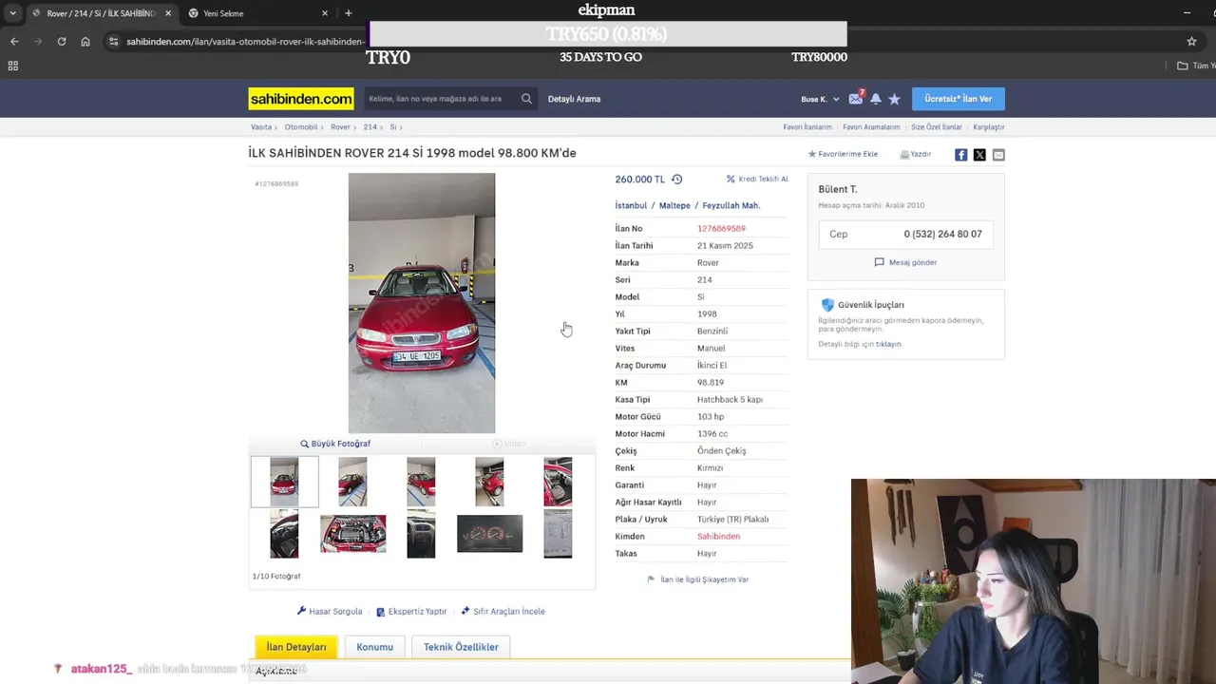Viewport: 1216px width, 684px height.
Task: Open Teknik Özellikler tab
Action: [461, 647]
